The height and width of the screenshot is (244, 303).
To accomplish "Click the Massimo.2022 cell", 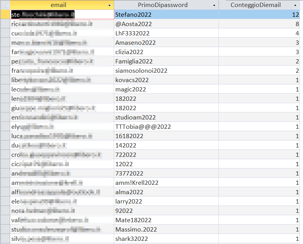I will click(x=166, y=229).
